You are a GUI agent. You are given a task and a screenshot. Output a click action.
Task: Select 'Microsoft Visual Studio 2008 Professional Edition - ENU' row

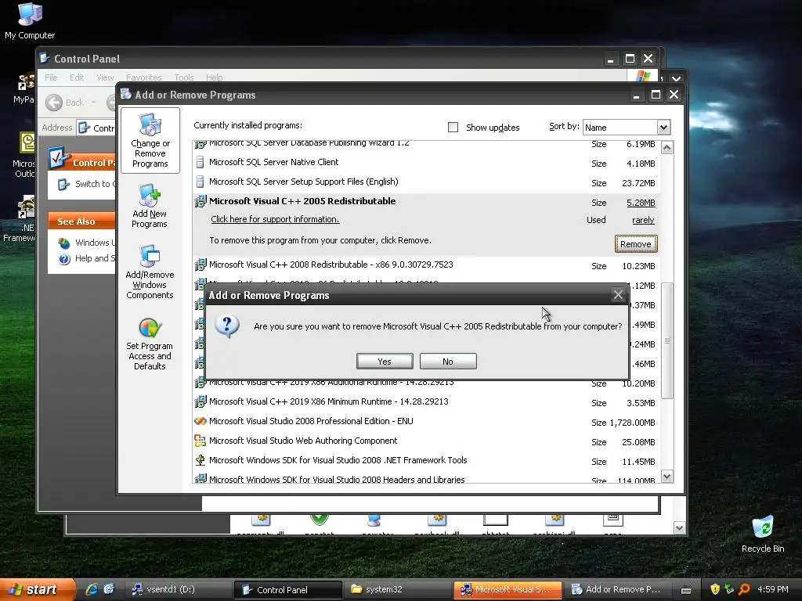426,422
